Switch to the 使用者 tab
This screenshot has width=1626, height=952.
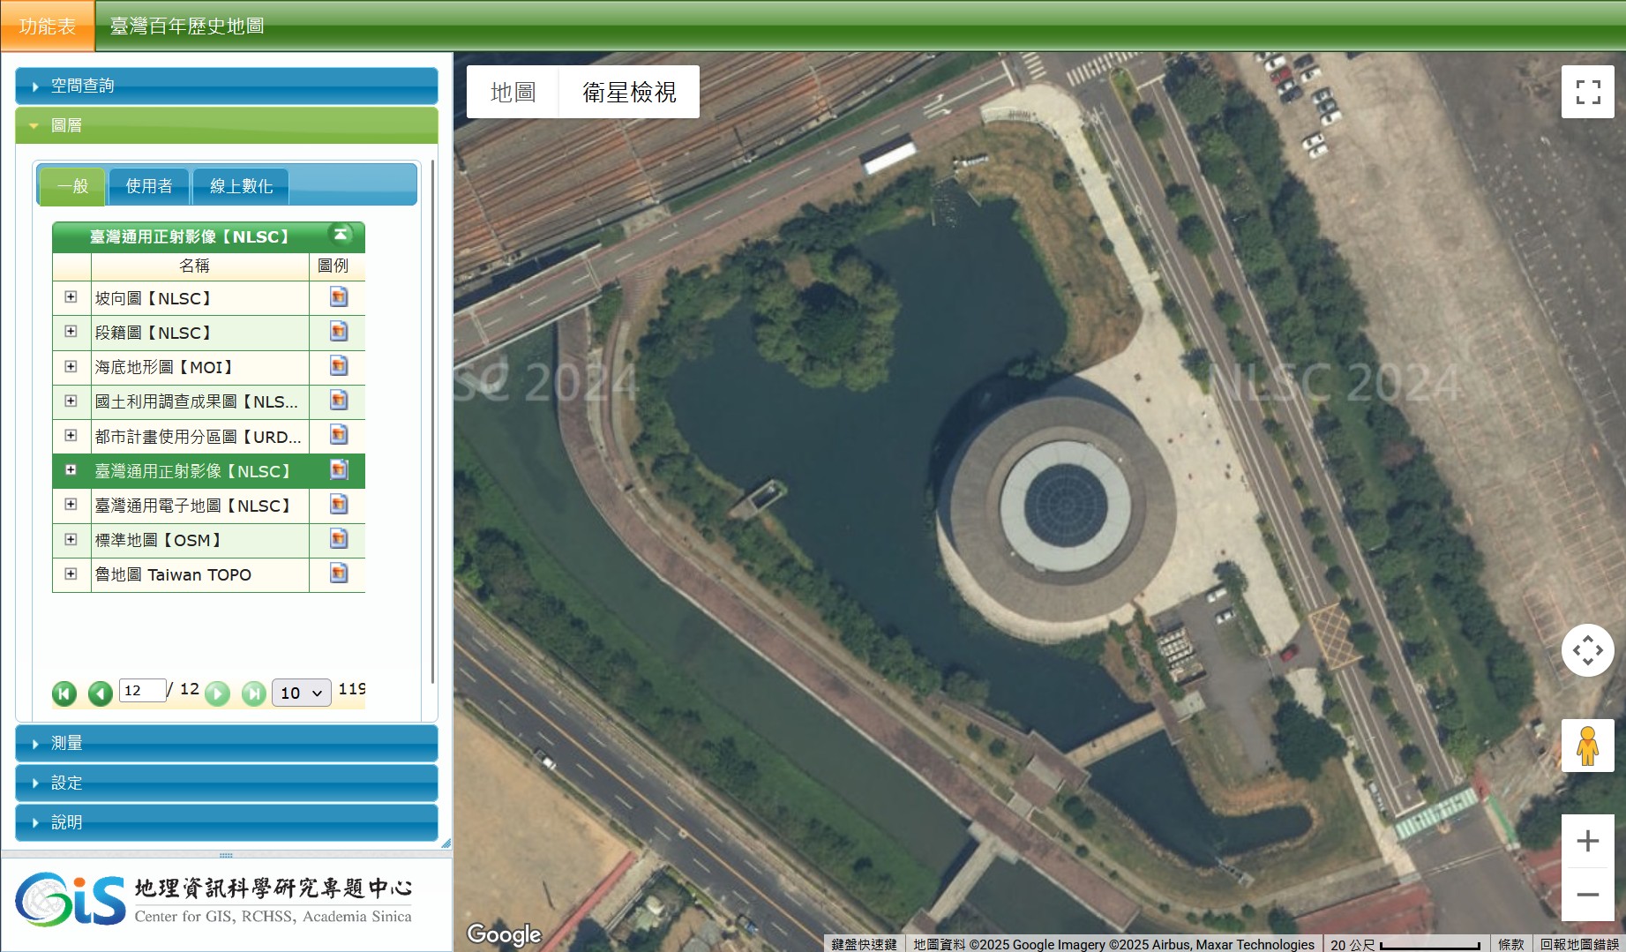pyautogui.click(x=149, y=186)
